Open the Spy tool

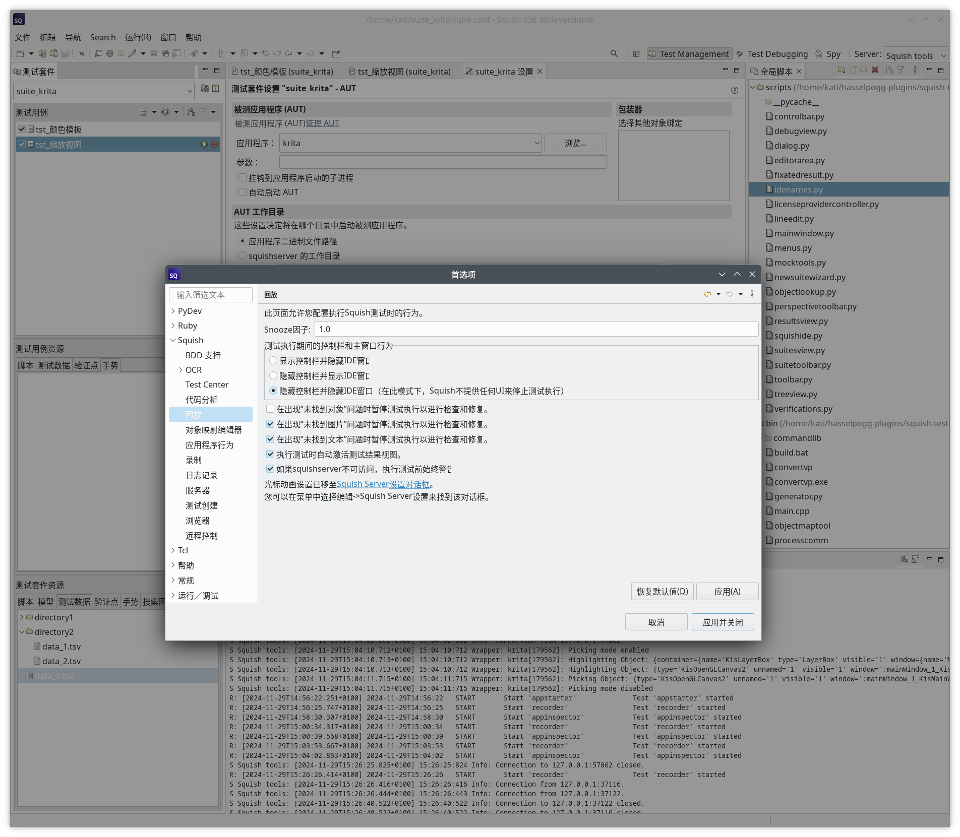tap(832, 54)
